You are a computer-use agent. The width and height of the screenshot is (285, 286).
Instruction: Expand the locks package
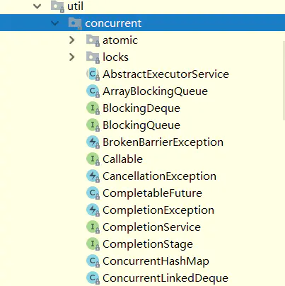click(x=72, y=57)
